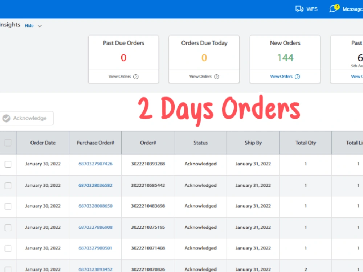363x272 pixels.
Task: Click Order Date column header
Action: click(43, 143)
